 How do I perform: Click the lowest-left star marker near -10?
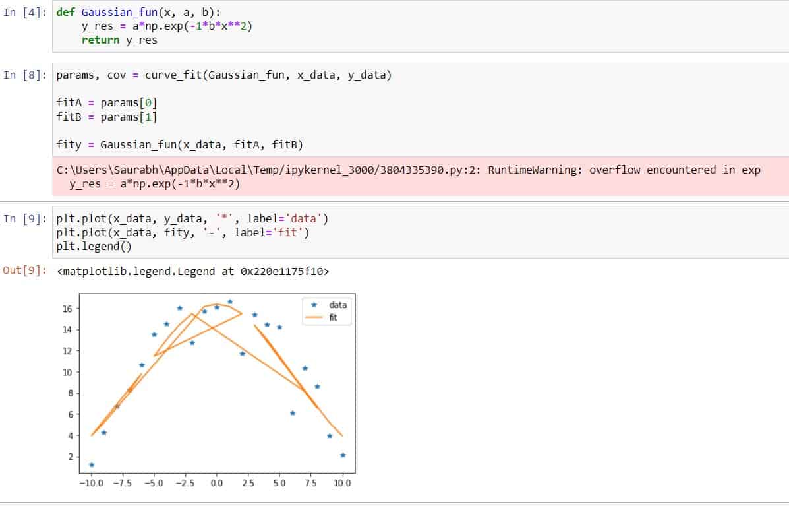click(x=92, y=464)
